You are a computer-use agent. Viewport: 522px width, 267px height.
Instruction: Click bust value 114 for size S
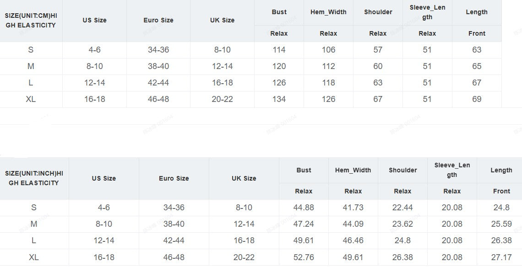click(279, 50)
